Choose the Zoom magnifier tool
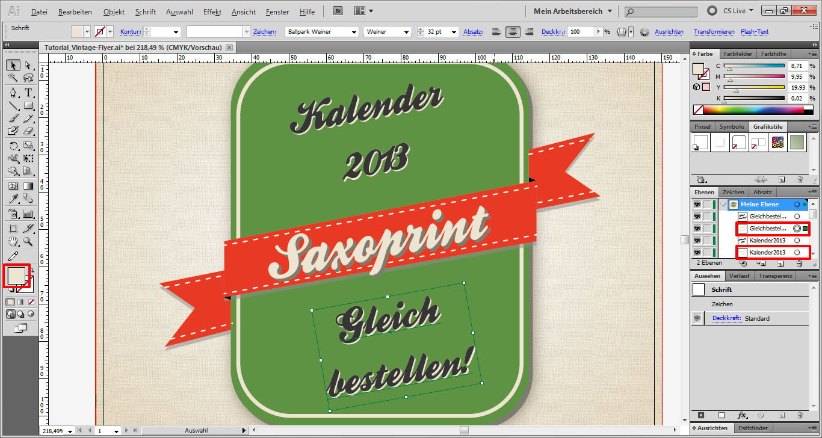 (x=28, y=242)
